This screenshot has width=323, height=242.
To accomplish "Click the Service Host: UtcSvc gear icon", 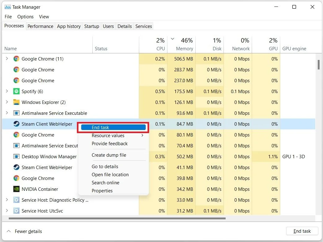I will coord(16,211).
